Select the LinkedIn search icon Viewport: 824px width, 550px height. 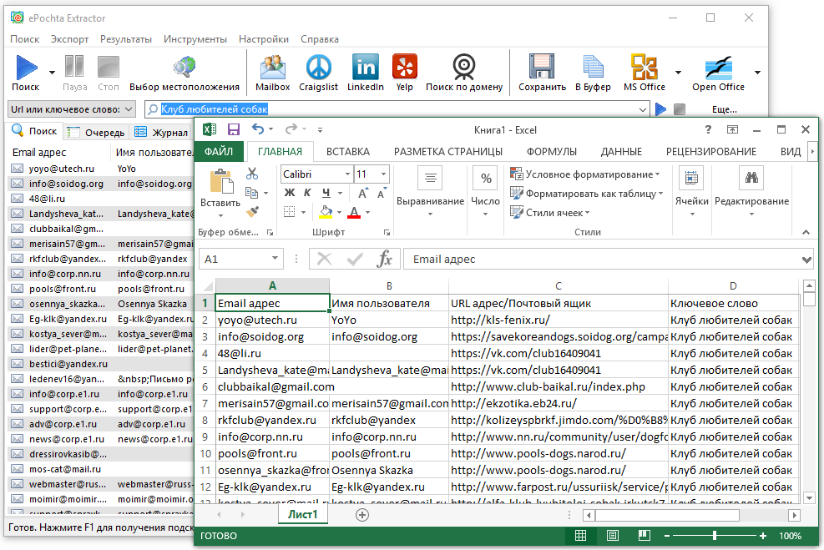[x=365, y=68]
